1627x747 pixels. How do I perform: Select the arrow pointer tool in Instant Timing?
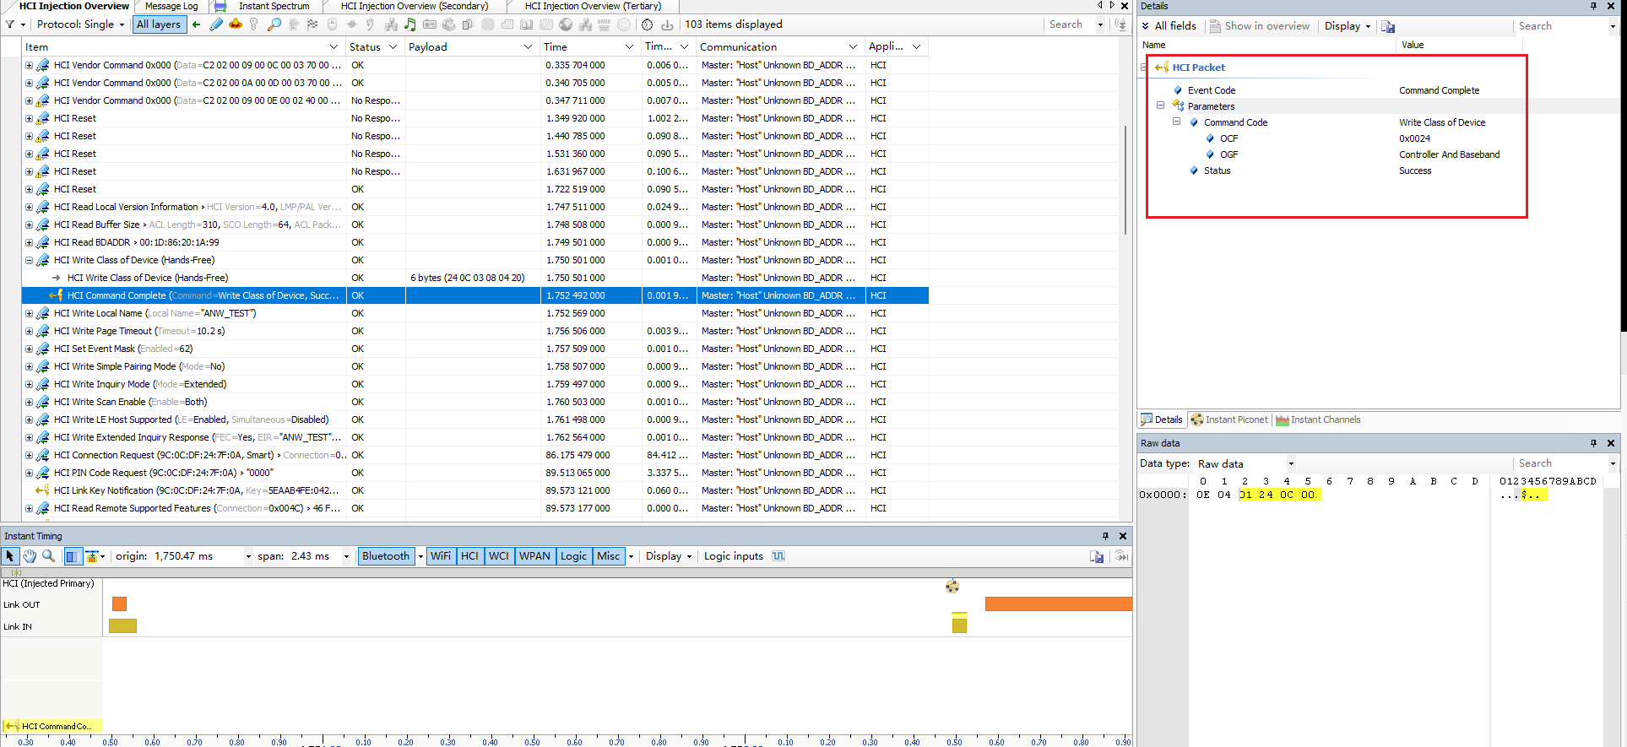pyautogui.click(x=10, y=556)
